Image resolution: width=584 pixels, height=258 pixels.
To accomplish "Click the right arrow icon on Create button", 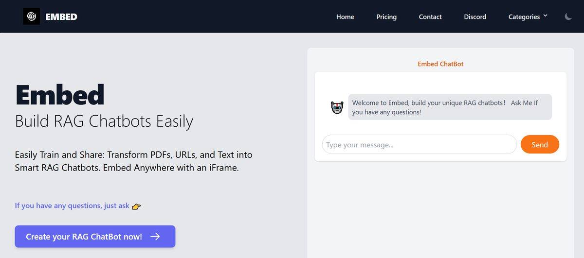I will click(x=155, y=237).
